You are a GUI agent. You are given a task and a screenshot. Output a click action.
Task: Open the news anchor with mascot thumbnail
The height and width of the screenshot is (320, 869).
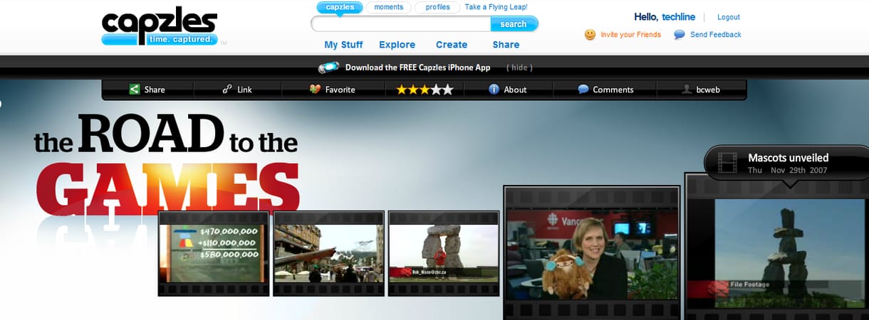(x=593, y=253)
